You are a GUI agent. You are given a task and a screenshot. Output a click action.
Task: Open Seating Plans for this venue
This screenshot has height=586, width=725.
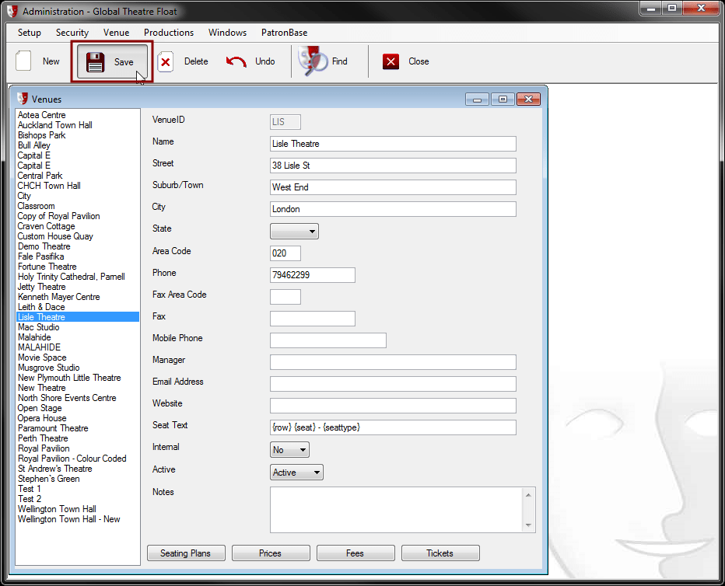pos(186,553)
